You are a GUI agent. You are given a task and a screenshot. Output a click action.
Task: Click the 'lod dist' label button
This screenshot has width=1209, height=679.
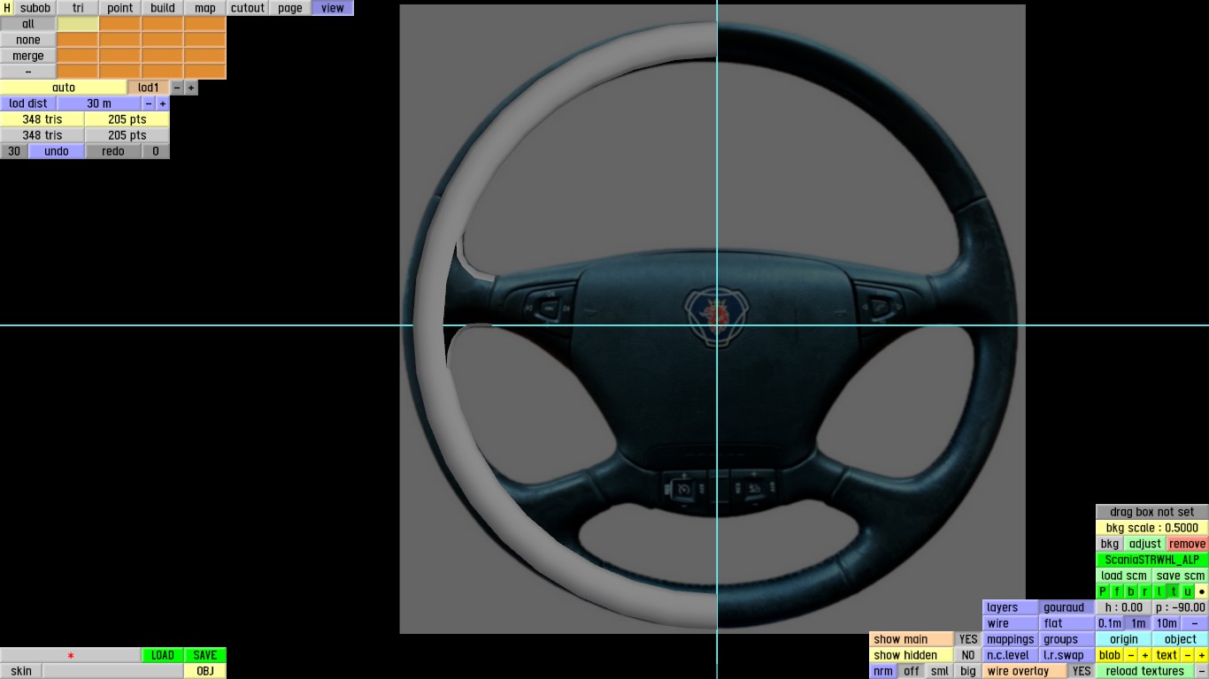[28, 103]
